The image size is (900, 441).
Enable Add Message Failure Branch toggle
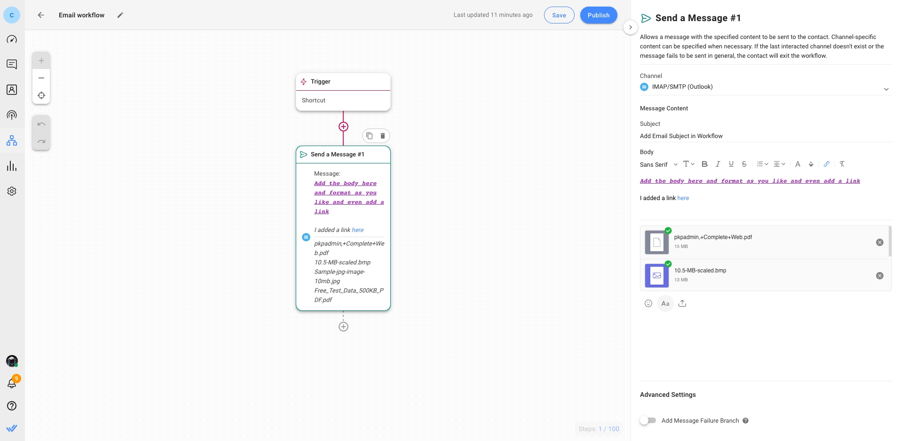[x=648, y=420]
